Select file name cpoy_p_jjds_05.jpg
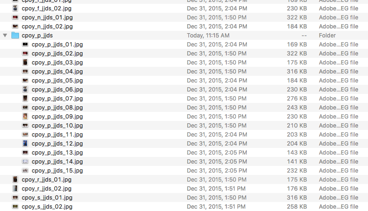 pos(57,81)
